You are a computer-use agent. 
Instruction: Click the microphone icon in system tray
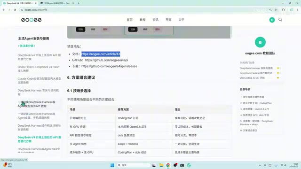(265, 165)
